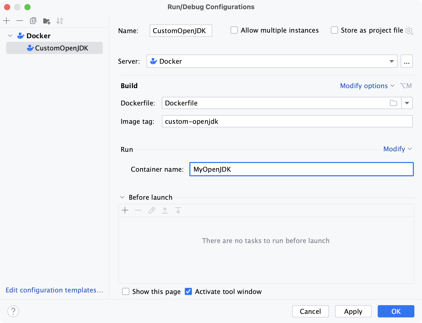The width and height of the screenshot is (422, 323).
Task: Add a before launch task
Action: pos(125,210)
